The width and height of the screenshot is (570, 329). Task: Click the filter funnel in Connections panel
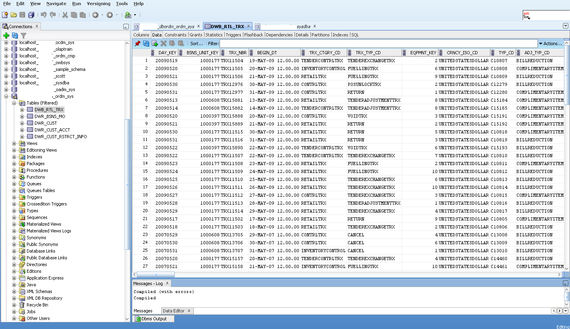click(x=23, y=36)
